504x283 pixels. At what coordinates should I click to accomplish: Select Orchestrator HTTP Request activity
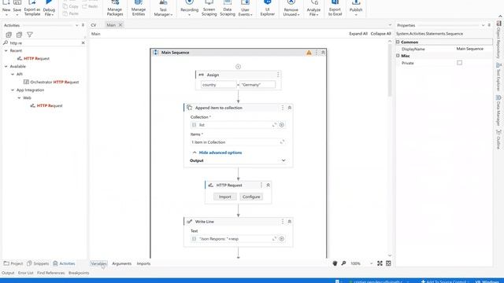coord(51,82)
